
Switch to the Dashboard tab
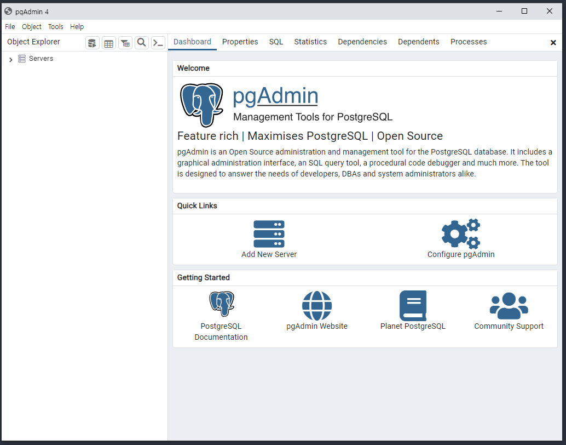click(x=192, y=42)
